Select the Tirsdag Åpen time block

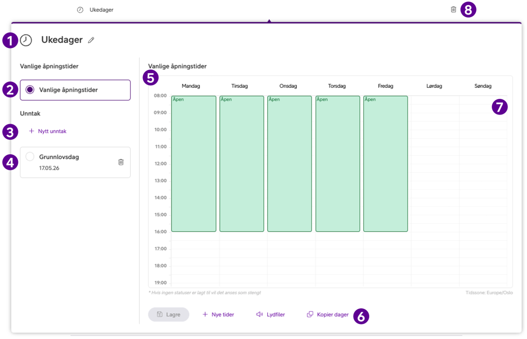tap(242, 163)
